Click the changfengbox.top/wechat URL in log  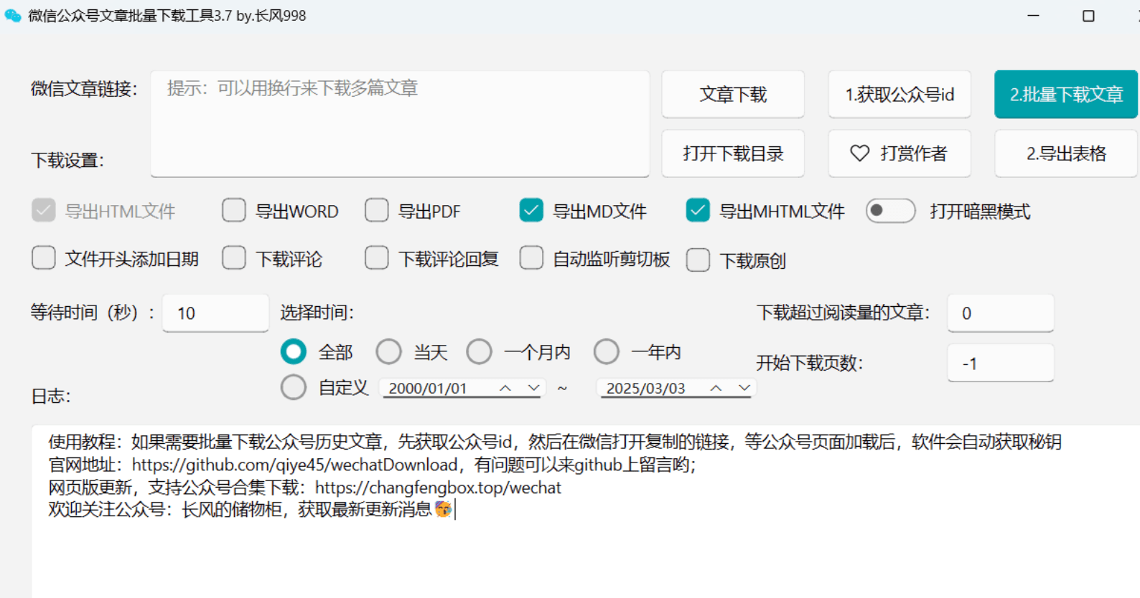tap(438, 488)
